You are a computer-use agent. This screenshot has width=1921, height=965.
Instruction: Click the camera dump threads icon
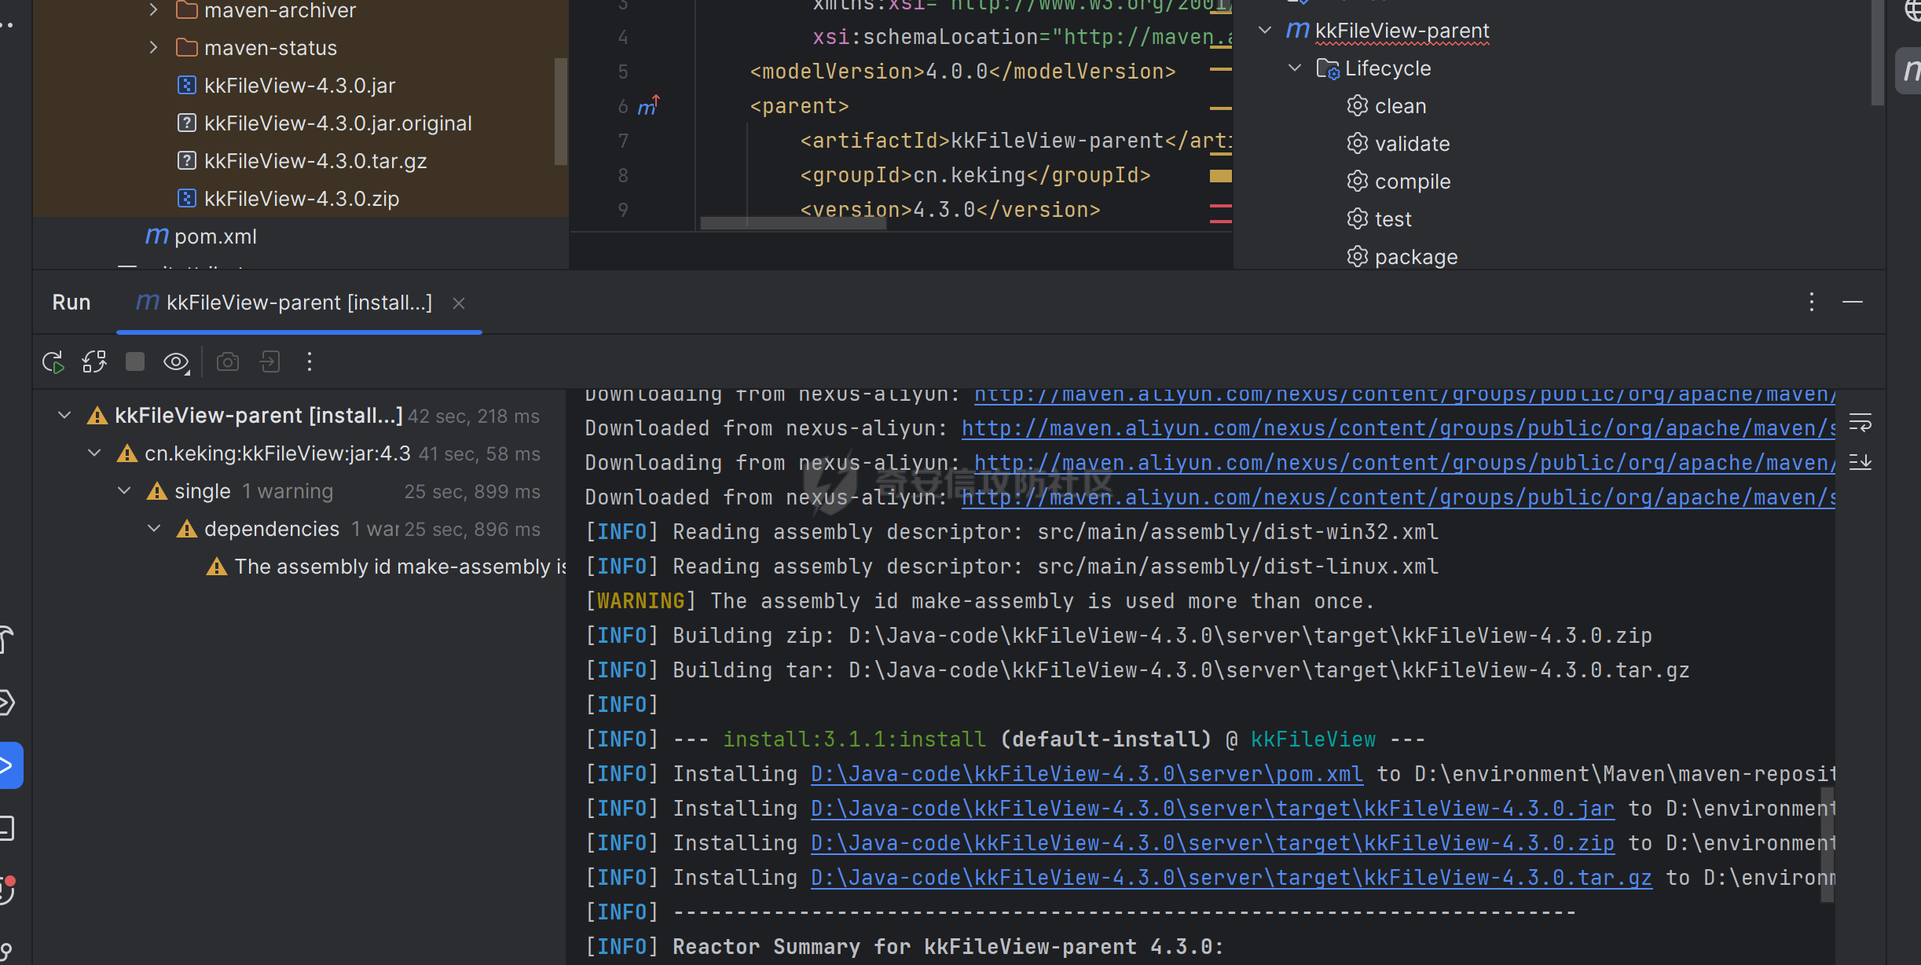click(228, 362)
